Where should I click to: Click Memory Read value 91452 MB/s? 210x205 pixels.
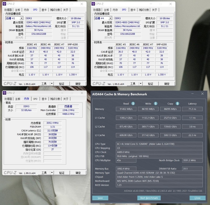click(126, 109)
